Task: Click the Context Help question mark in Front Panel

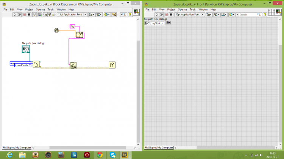Action: coord(265,15)
